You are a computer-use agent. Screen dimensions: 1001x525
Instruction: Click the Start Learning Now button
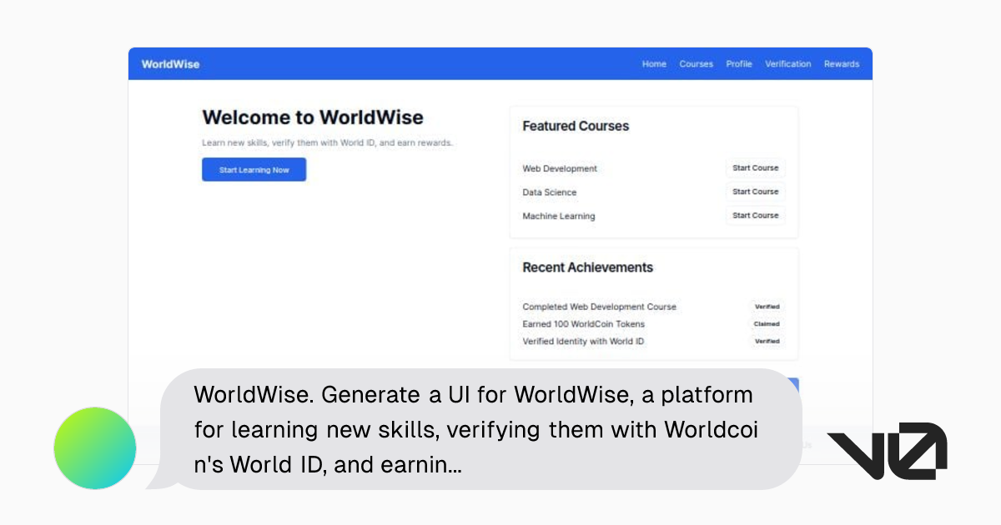[x=254, y=169]
